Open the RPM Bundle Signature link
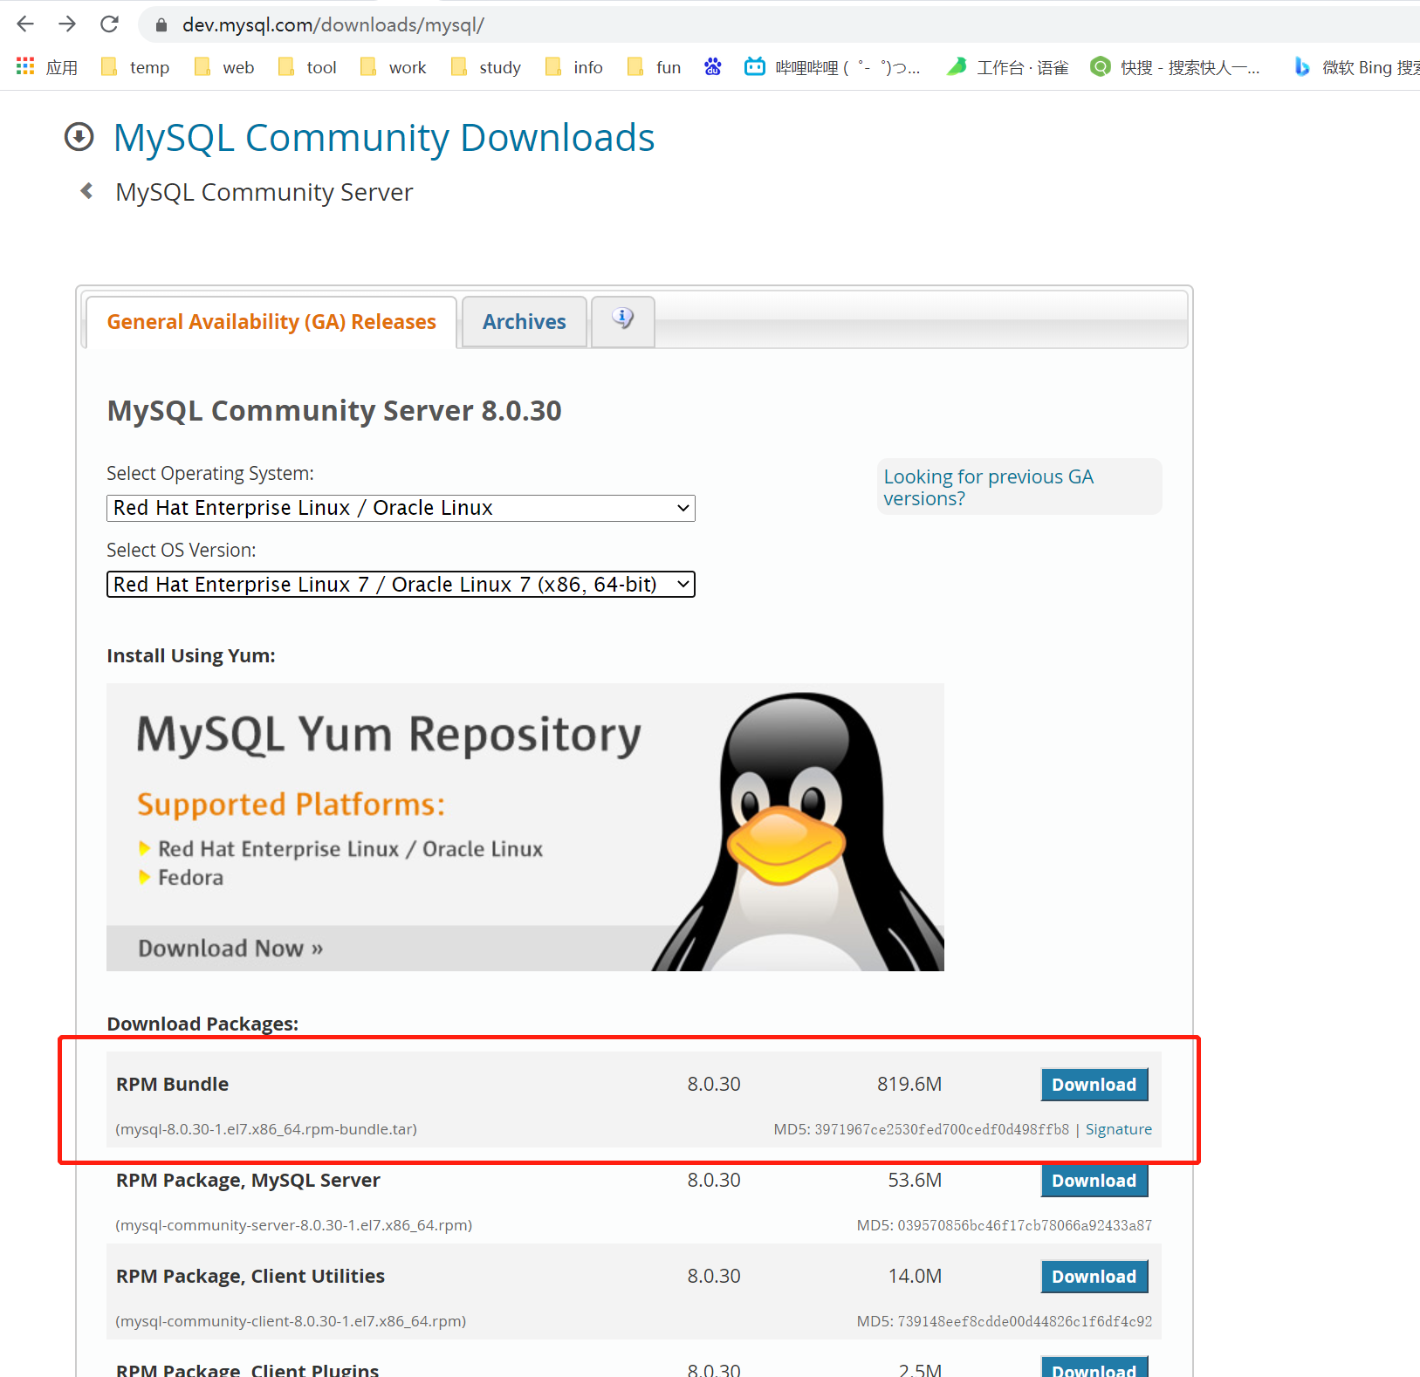The height and width of the screenshot is (1377, 1420). [1118, 1129]
